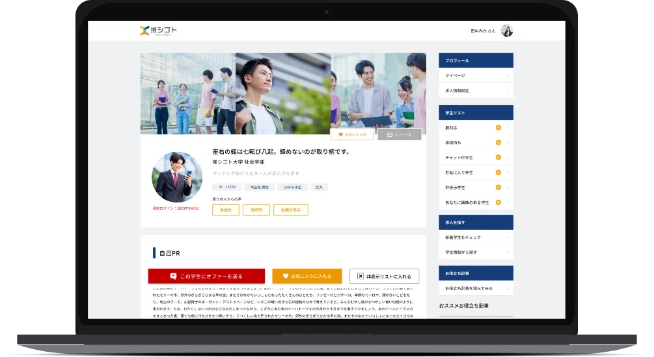Click the middle banner photo of young man
The width and height of the screenshot is (654, 357).
pos(283,93)
